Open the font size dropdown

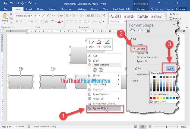39,16
